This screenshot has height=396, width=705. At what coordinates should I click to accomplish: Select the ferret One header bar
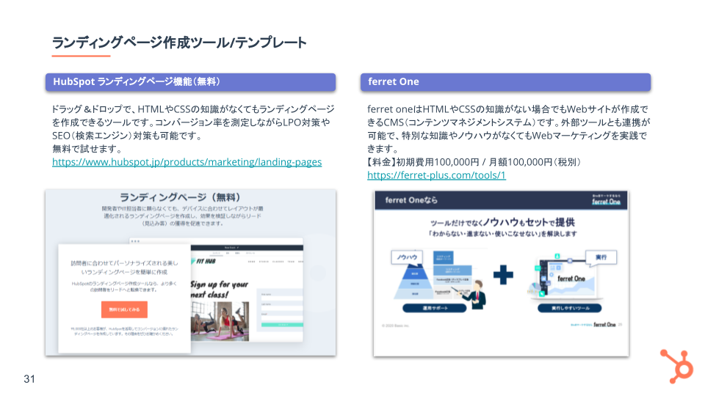pos(505,82)
